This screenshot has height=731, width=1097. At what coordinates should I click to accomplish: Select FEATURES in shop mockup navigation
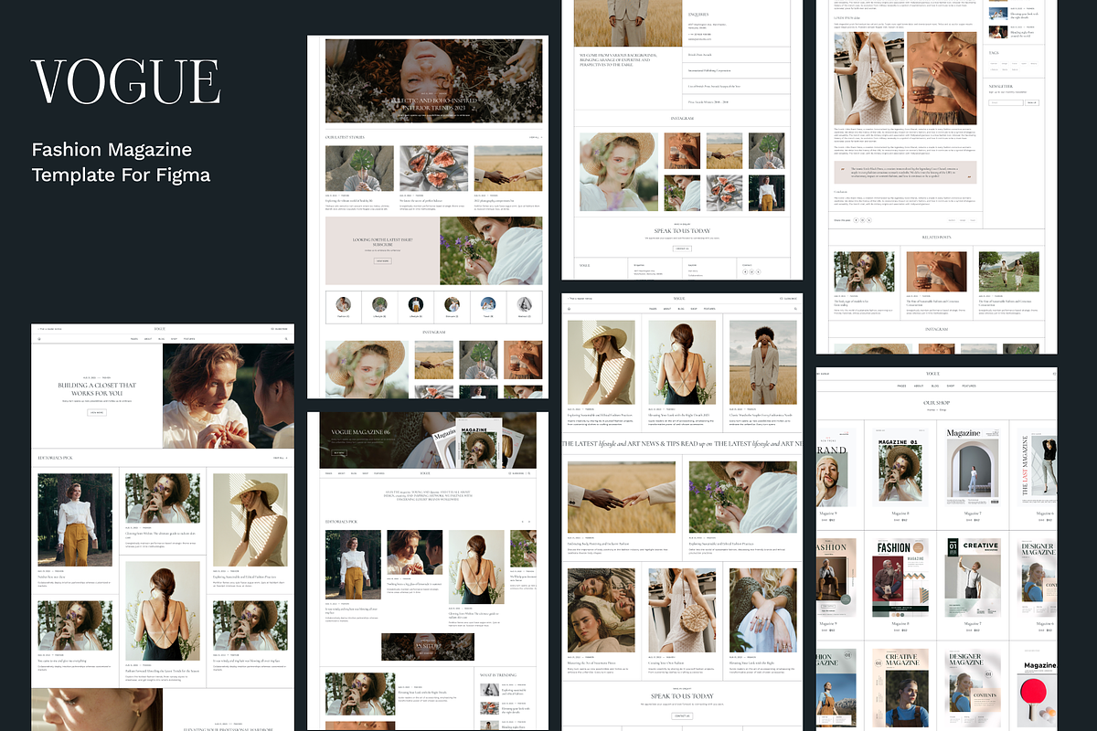(969, 386)
